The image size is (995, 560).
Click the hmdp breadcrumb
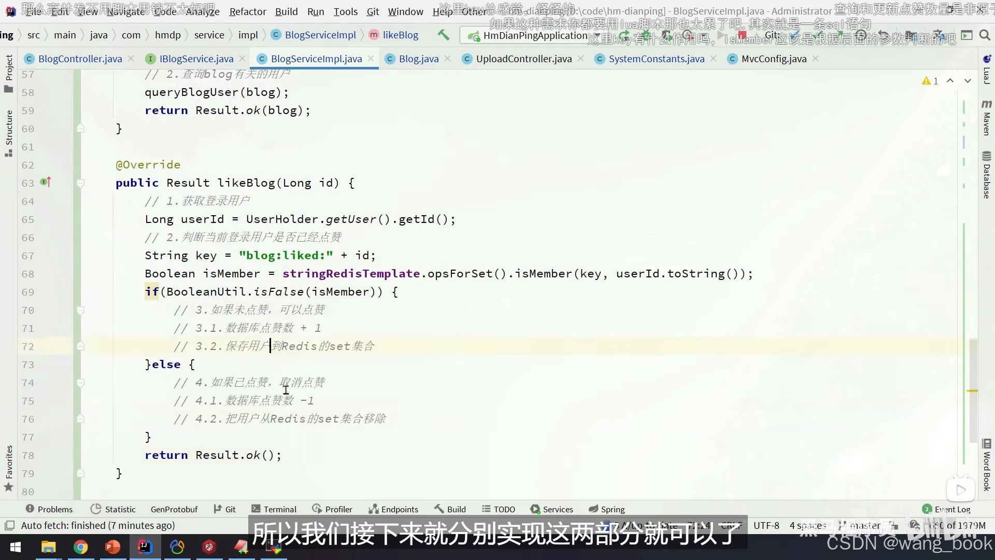click(167, 35)
